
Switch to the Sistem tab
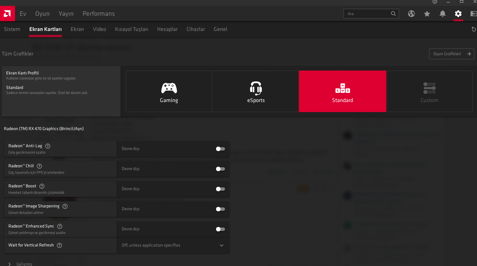tap(12, 29)
